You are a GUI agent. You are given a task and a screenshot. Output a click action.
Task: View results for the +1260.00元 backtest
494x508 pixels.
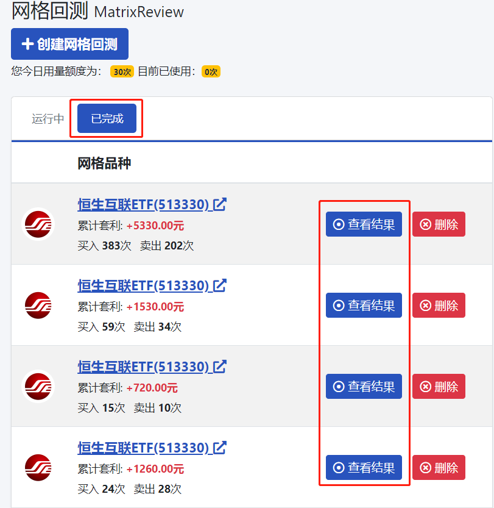tap(364, 468)
